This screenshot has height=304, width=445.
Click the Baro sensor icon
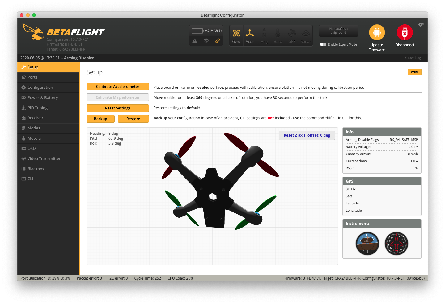tap(278, 36)
